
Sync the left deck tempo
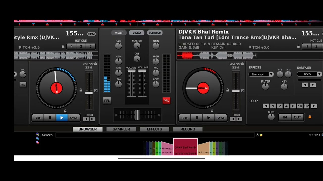(74, 118)
